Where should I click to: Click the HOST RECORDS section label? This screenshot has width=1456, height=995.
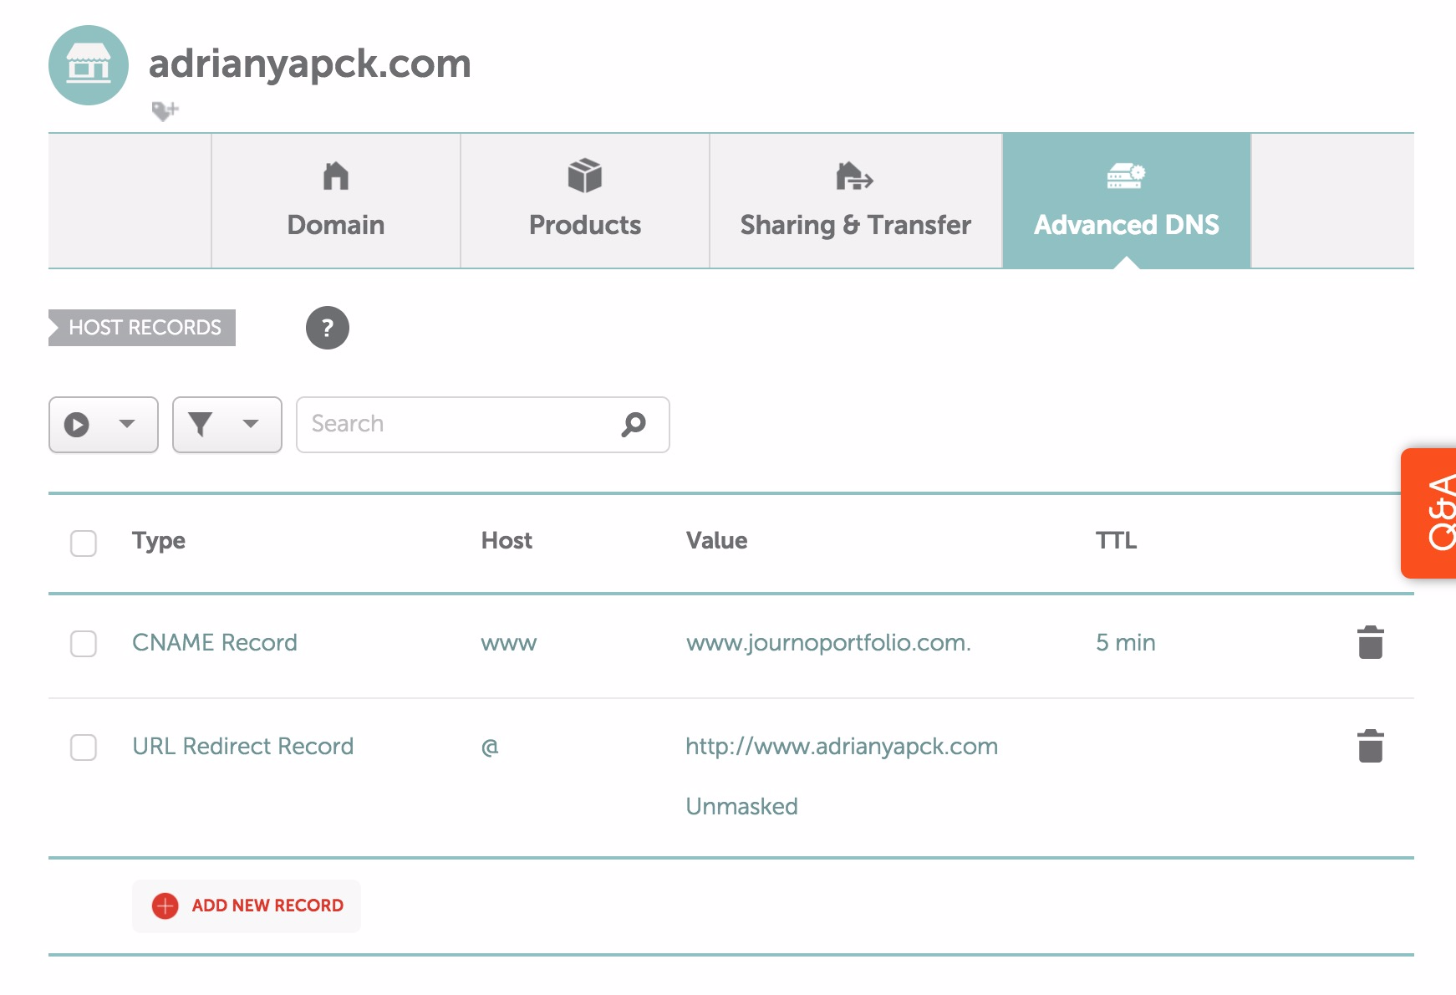point(142,328)
